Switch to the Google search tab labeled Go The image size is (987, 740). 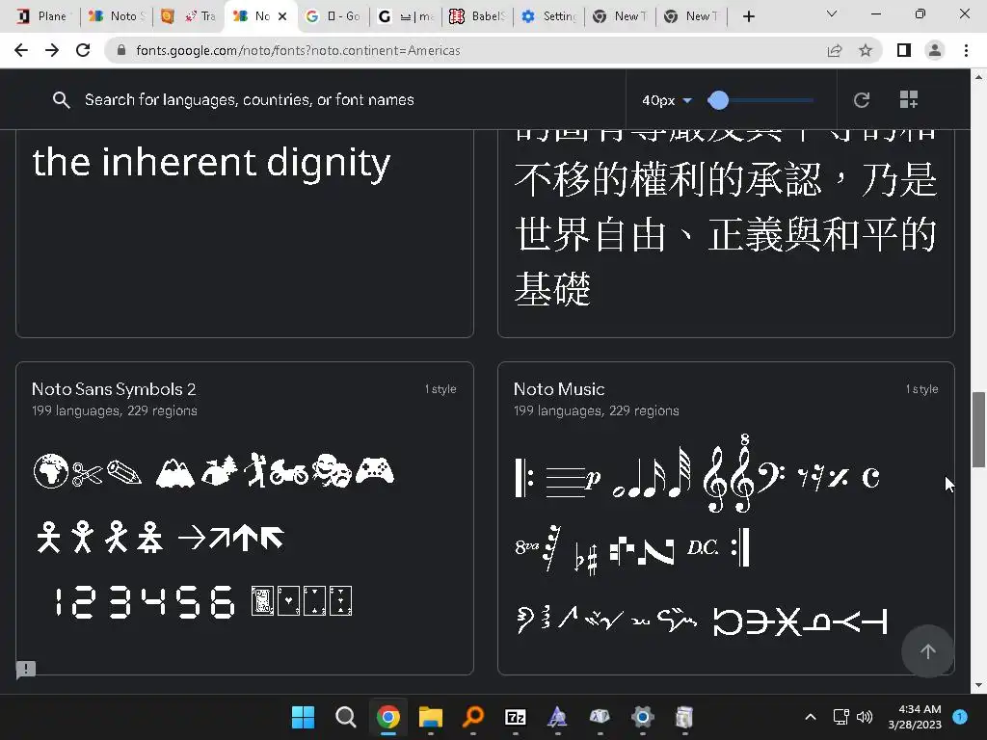click(333, 16)
